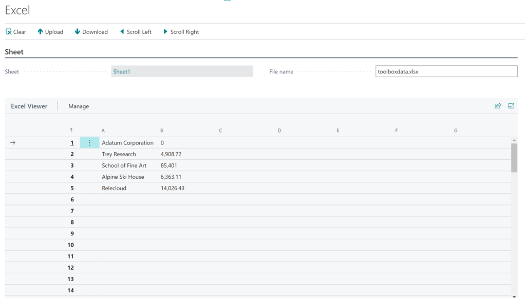This screenshot has height=298, width=526.
Task: Select row number 3
Action: 72,166
